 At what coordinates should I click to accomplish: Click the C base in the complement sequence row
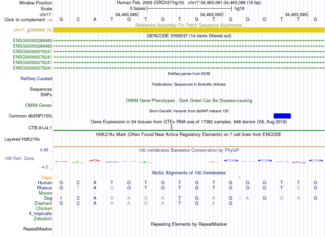[78, 19]
